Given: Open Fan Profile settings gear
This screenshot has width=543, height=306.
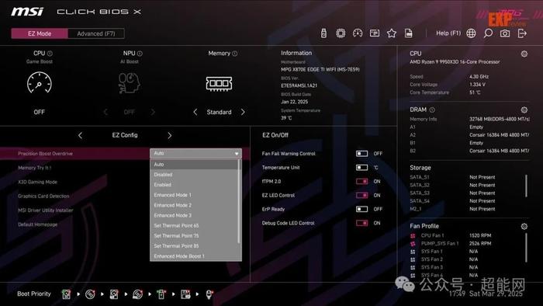Looking at the screenshot, I should tap(524, 226).
